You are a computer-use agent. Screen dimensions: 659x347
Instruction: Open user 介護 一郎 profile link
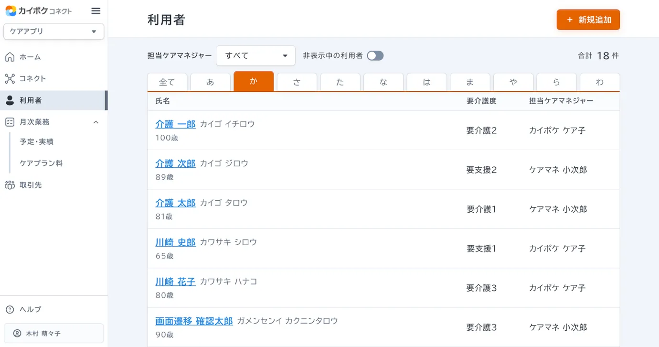tap(175, 124)
